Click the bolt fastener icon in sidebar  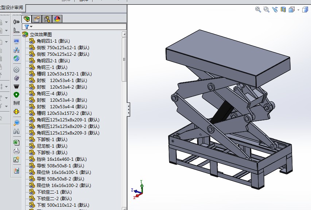tap(16, 22)
